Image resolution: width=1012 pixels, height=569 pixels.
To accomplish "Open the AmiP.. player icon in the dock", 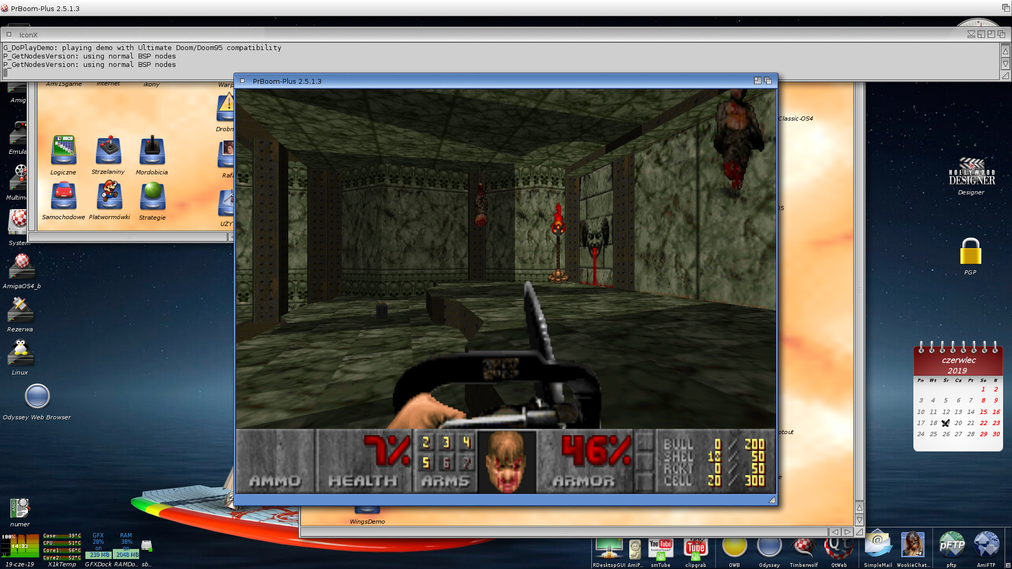I will point(635,550).
